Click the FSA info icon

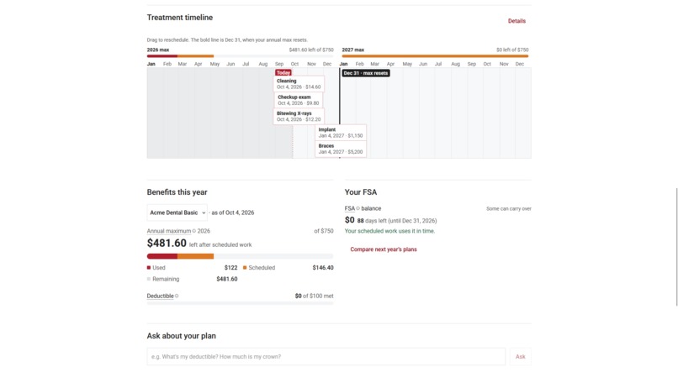pyautogui.click(x=358, y=208)
